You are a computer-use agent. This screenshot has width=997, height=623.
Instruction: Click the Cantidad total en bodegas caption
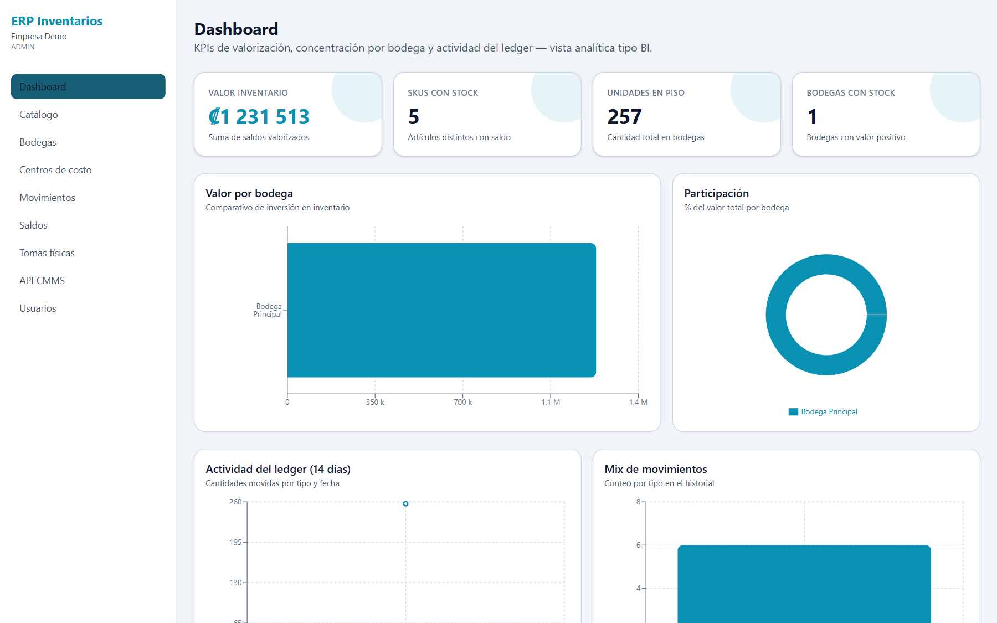(x=656, y=137)
